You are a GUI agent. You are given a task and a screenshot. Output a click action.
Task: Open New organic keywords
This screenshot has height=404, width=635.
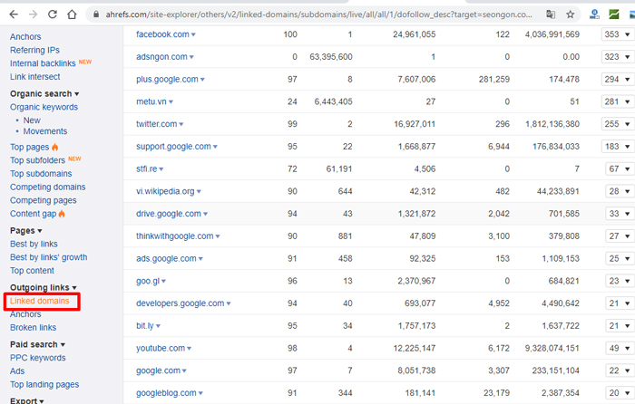pyautogui.click(x=32, y=120)
